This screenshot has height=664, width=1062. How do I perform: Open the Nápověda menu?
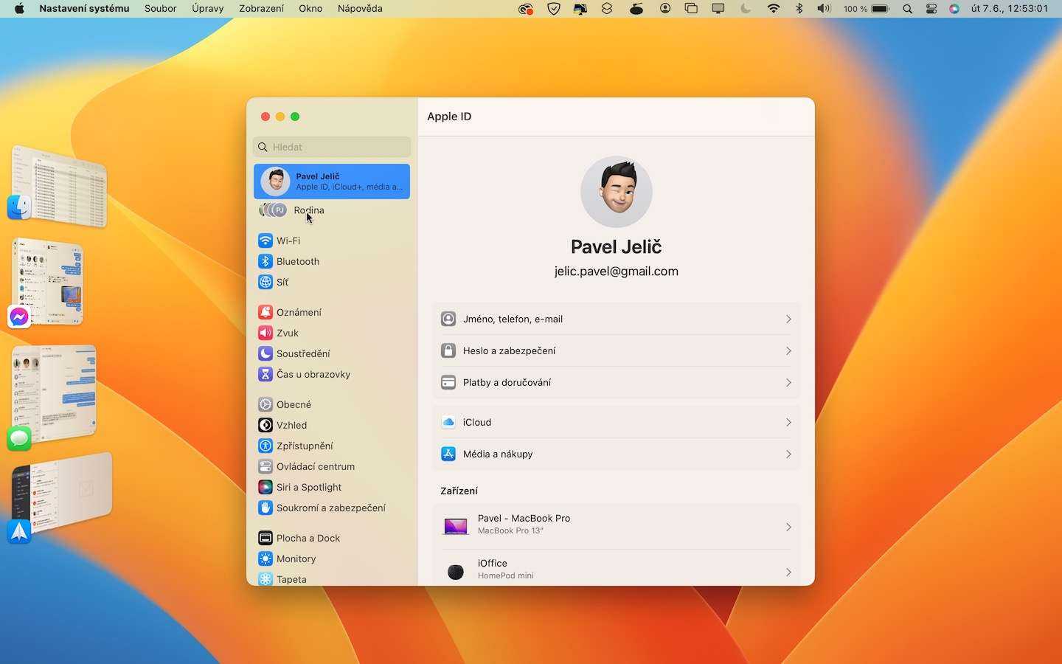point(360,9)
